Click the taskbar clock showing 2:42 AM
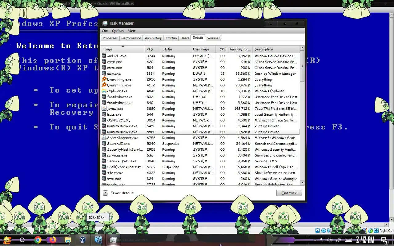 click(365, 240)
